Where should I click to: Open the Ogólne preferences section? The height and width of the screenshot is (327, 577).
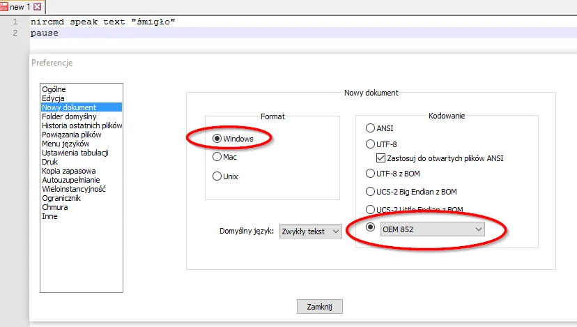click(x=54, y=89)
